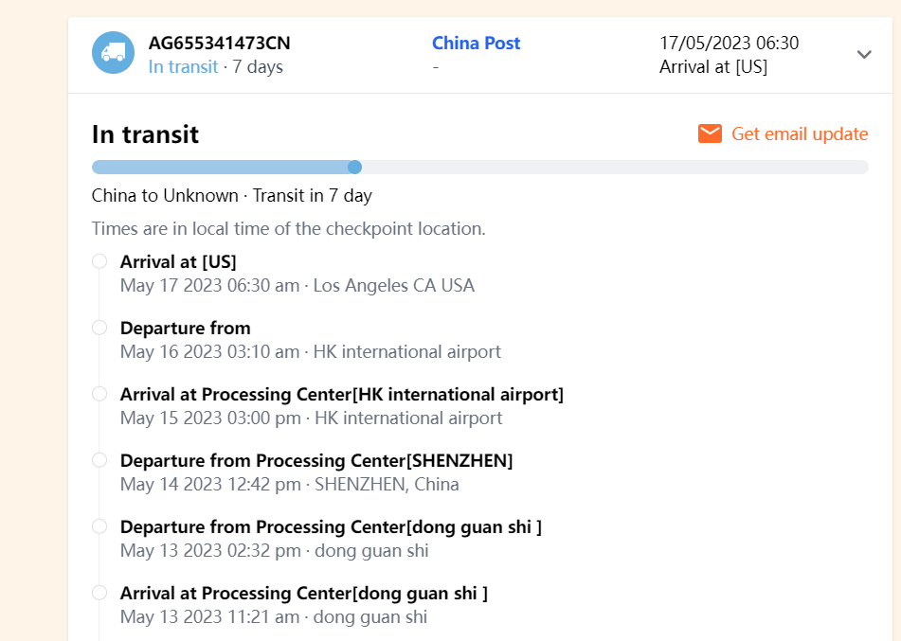Select tracking number AG655341473CN
Image resolution: width=901 pixels, height=641 pixels.
[219, 43]
